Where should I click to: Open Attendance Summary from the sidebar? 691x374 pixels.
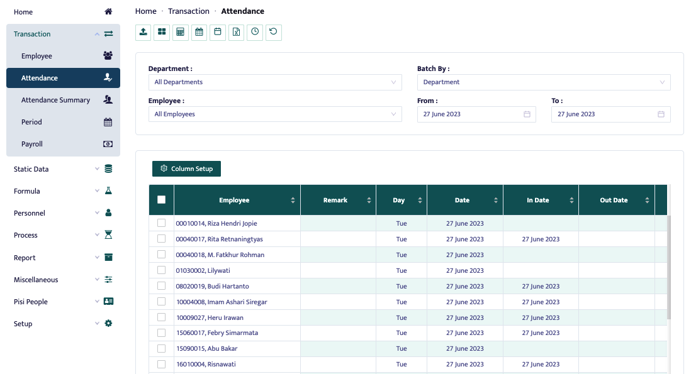pos(57,99)
